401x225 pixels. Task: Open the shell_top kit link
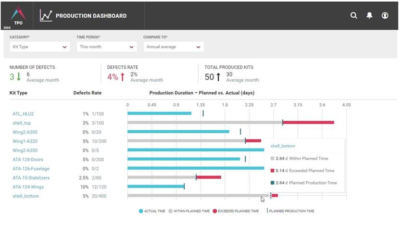22,123
